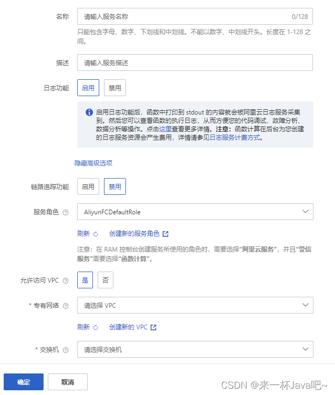Viewport: 335px width, 395px height.
Task: Click the help icon next to 专有网络
Action: [x=66, y=306]
